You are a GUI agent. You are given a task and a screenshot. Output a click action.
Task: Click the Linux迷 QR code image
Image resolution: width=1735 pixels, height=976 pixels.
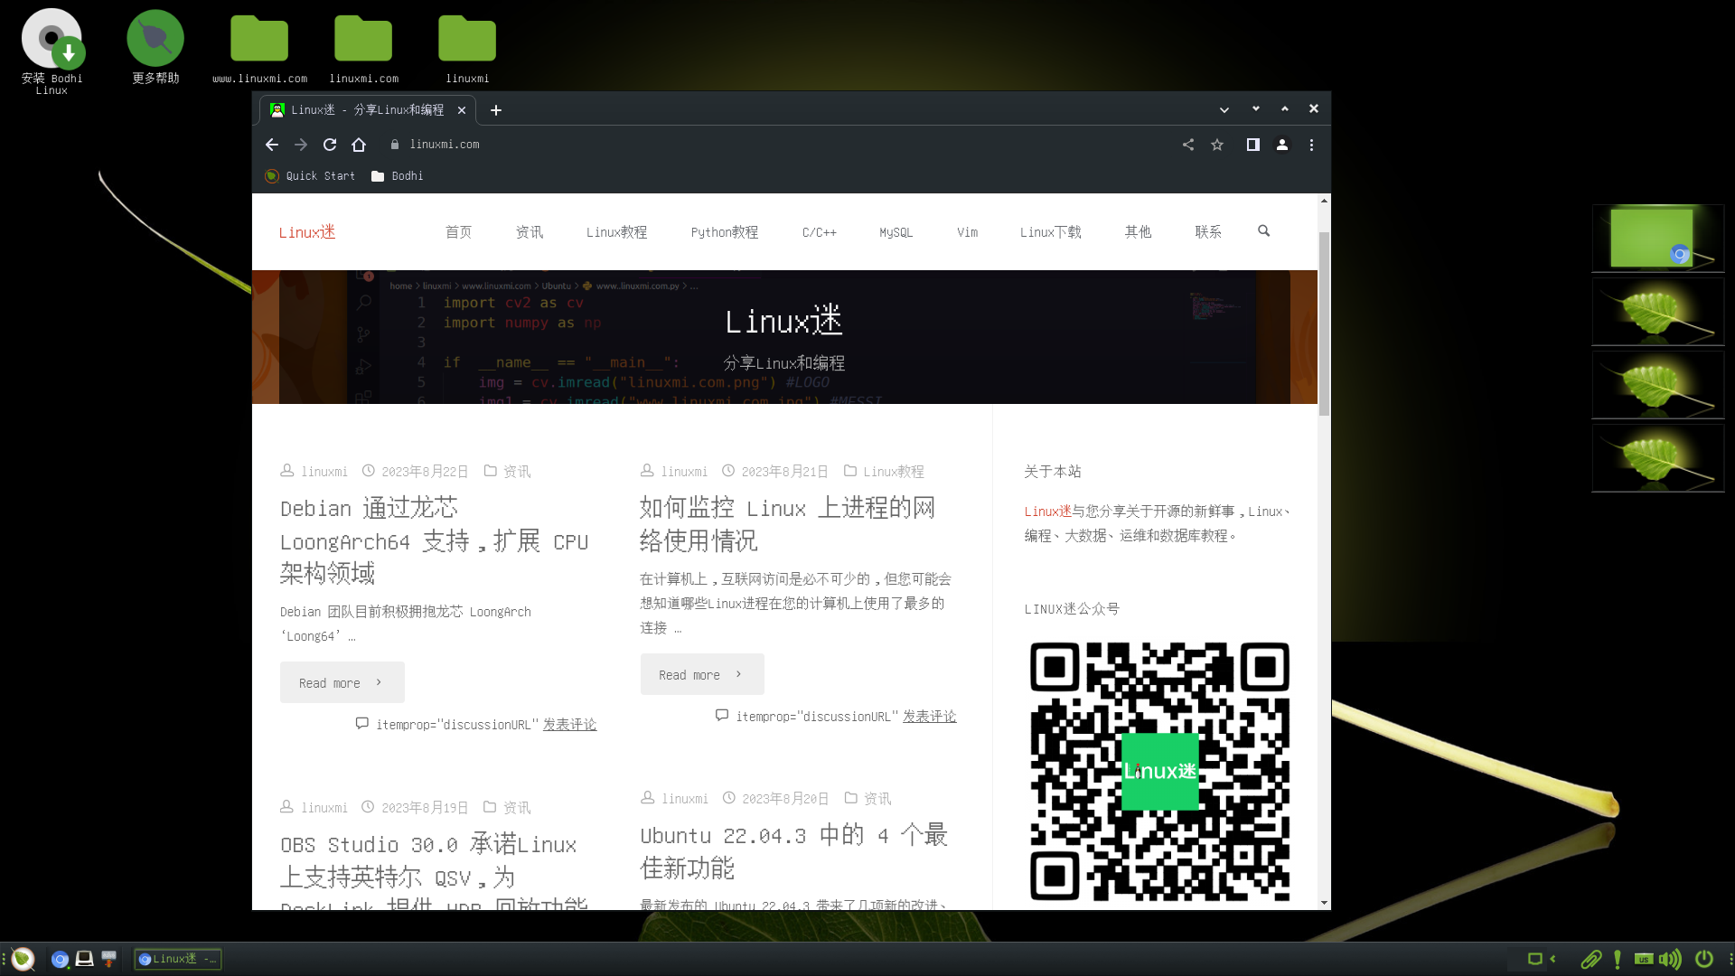[x=1159, y=772]
